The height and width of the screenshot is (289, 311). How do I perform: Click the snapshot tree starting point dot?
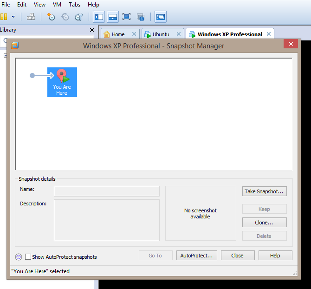pyautogui.click(x=32, y=75)
